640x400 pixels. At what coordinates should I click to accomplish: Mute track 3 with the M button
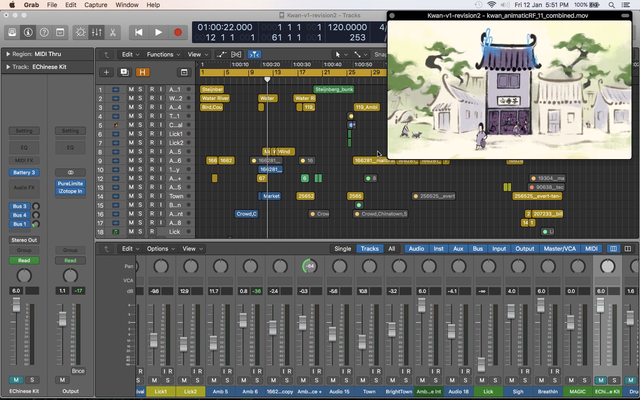[x=131, y=107]
